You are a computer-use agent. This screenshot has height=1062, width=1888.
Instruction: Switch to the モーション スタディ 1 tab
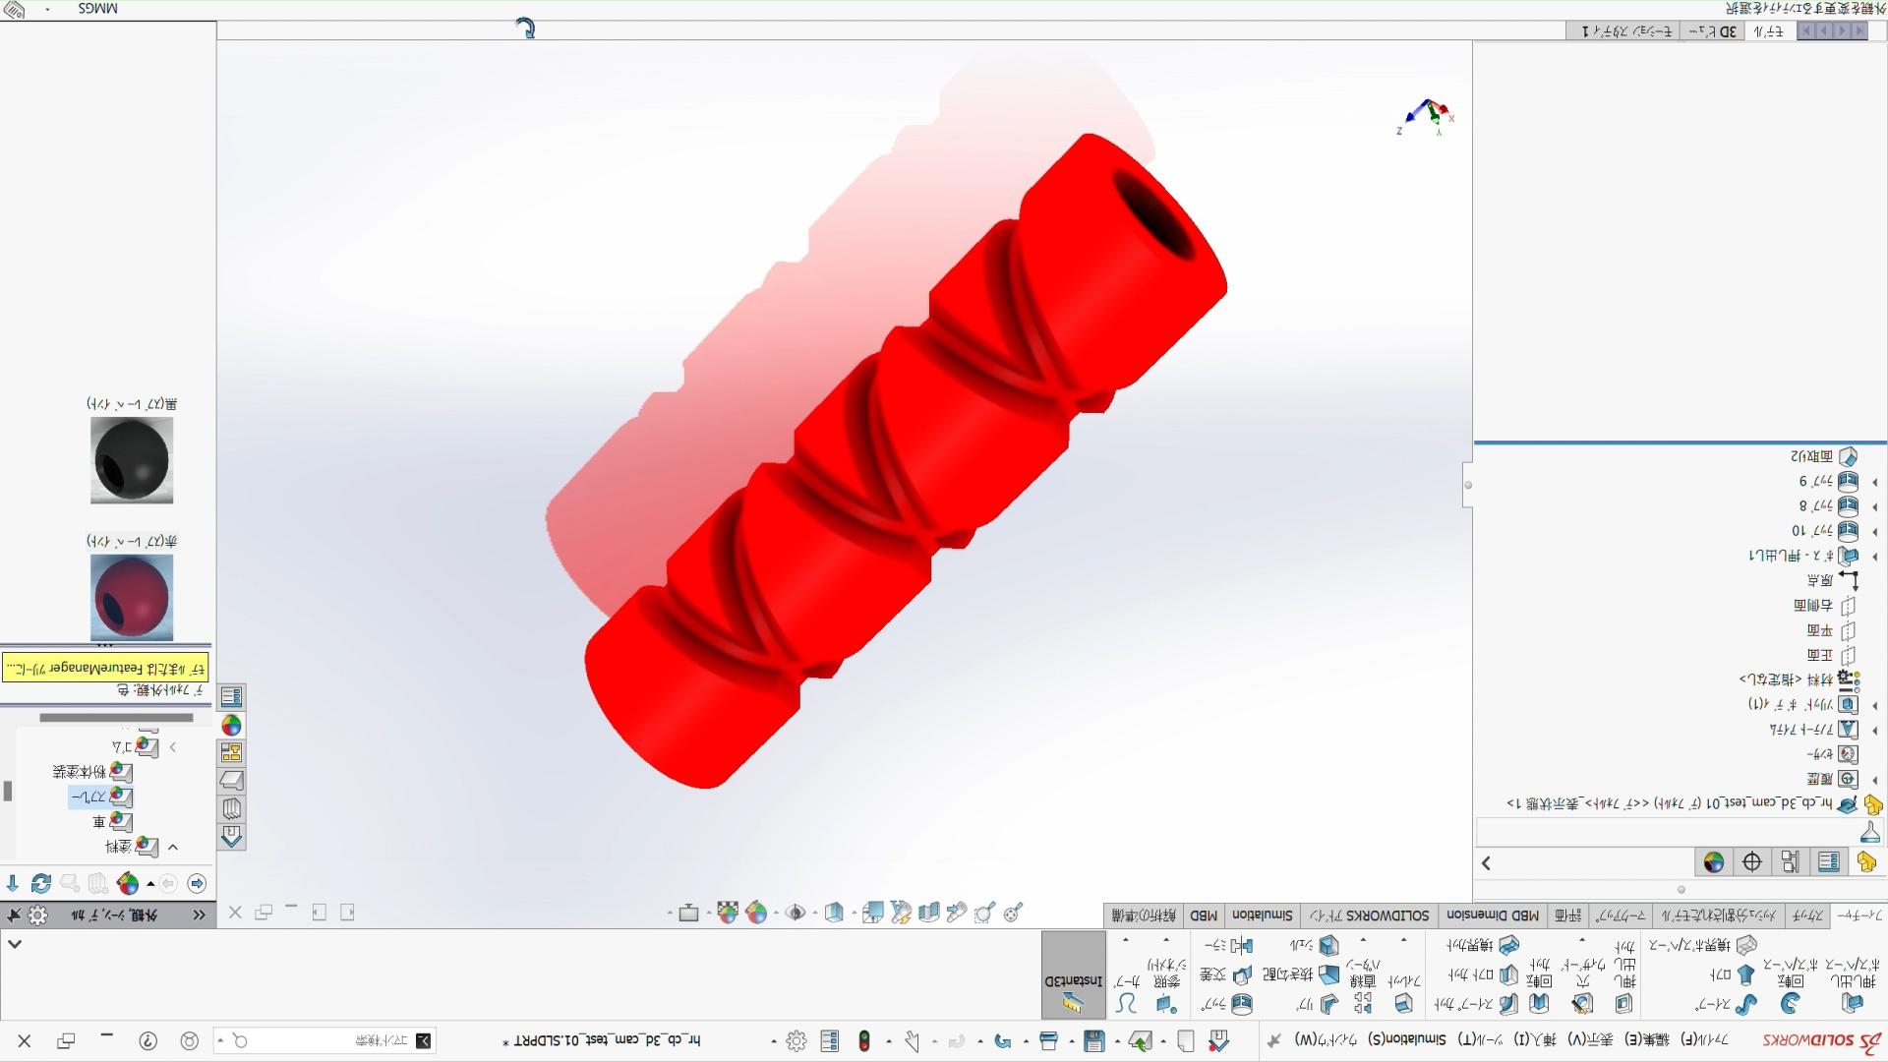tap(1626, 31)
